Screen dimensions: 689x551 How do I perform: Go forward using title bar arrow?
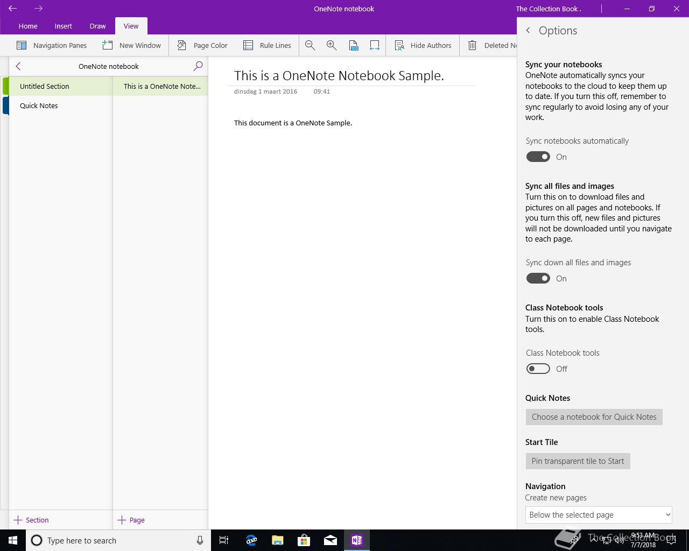(38, 9)
